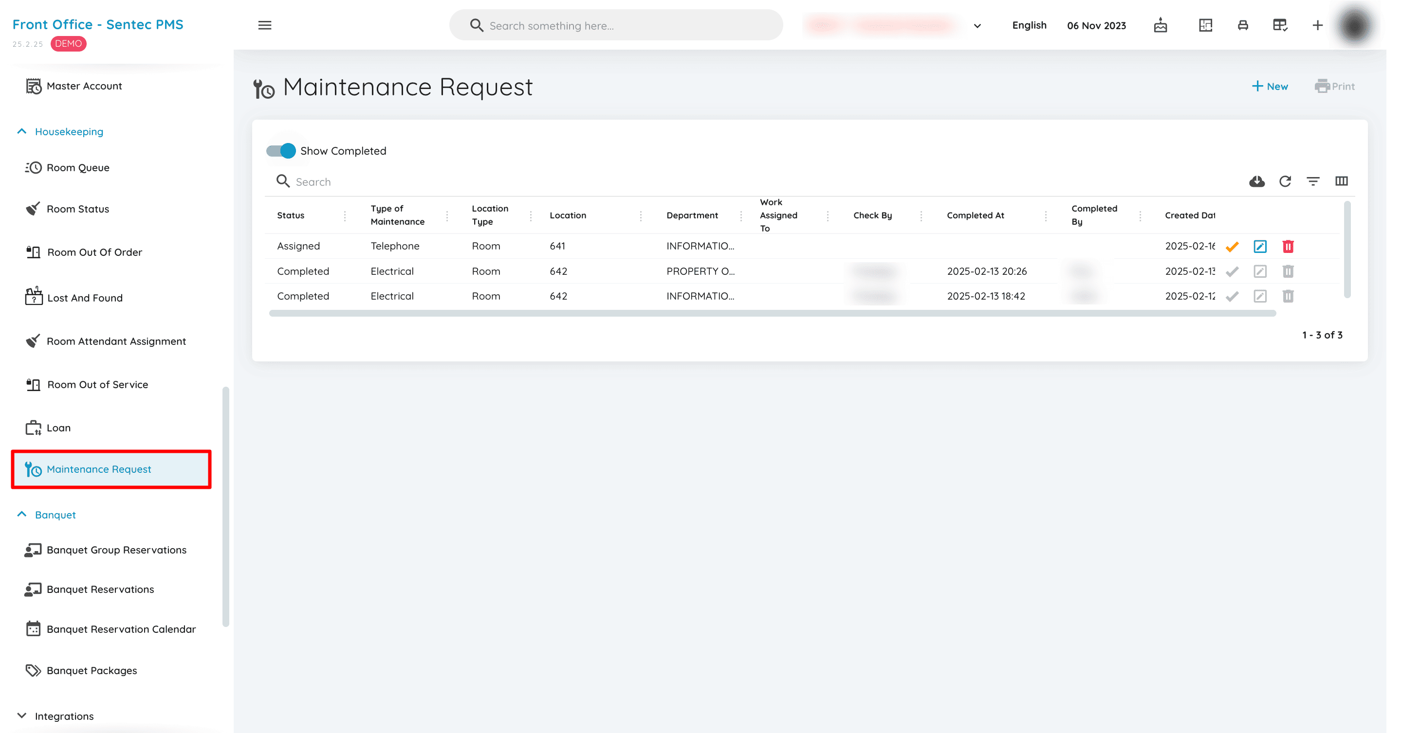Open the floor plan icon in header
The height and width of the screenshot is (733, 1402).
pyautogui.click(x=1205, y=25)
